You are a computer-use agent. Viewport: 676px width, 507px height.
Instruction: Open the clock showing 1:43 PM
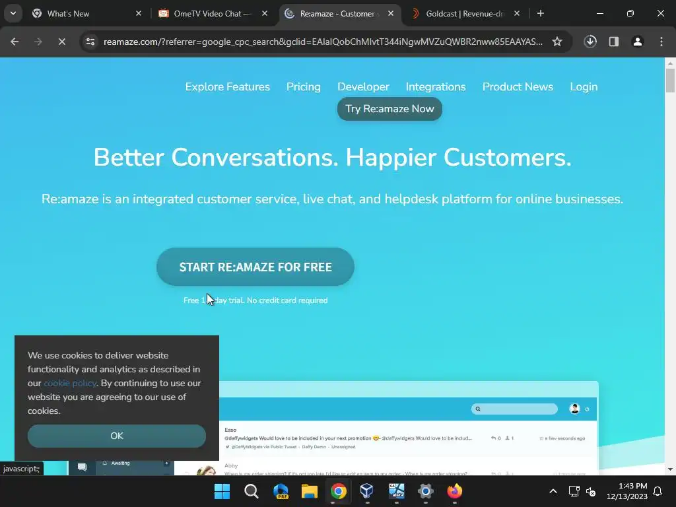coord(627,491)
